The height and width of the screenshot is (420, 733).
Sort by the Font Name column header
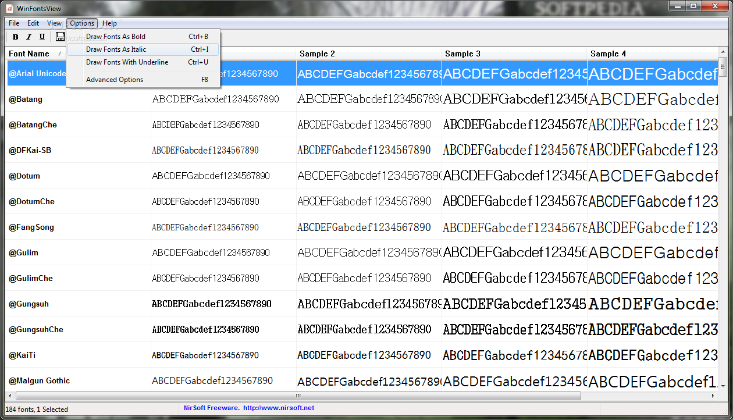[35, 54]
